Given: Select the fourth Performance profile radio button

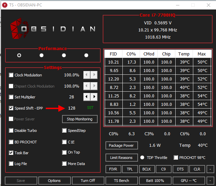Looking at the screenshot, I should coord(86,55).
